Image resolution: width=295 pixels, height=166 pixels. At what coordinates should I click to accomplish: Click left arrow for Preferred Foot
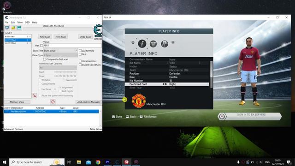coord(163,84)
